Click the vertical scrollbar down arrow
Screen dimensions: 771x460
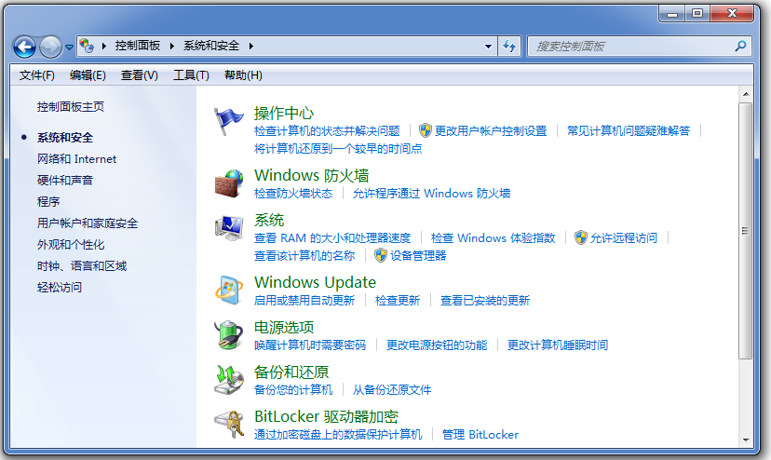[746, 440]
